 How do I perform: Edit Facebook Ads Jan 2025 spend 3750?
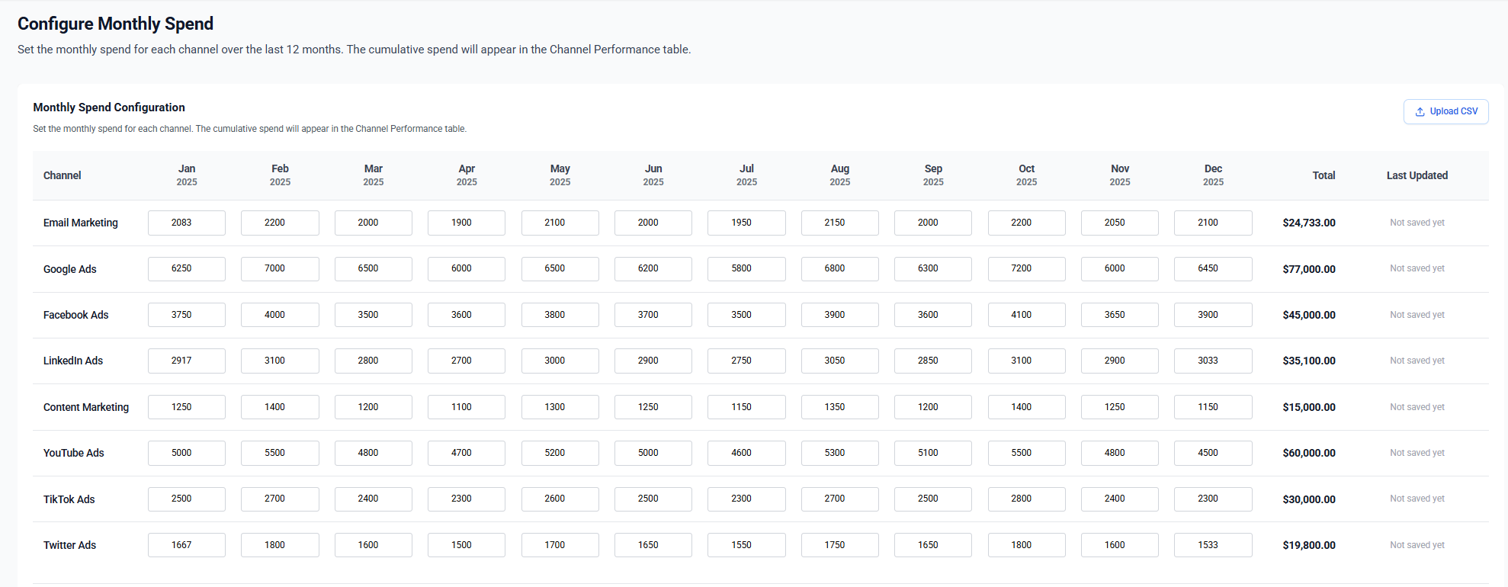[x=187, y=315]
